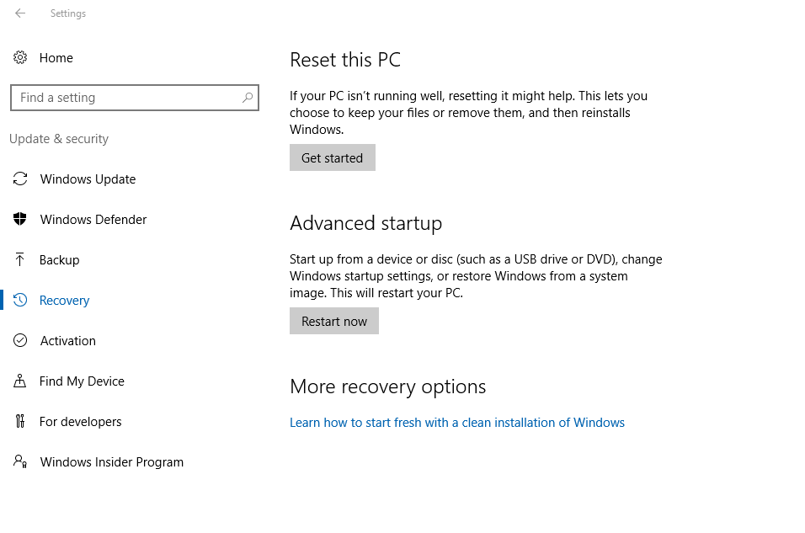Open the clean installation of Windows link

(x=457, y=423)
